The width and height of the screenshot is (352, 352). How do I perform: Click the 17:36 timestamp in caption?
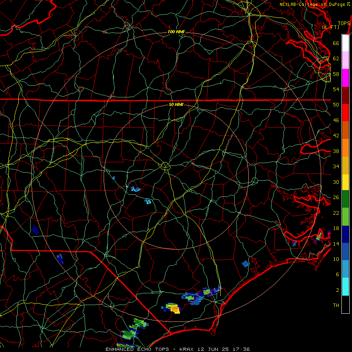pyautogui.click(x=241, y=349)
